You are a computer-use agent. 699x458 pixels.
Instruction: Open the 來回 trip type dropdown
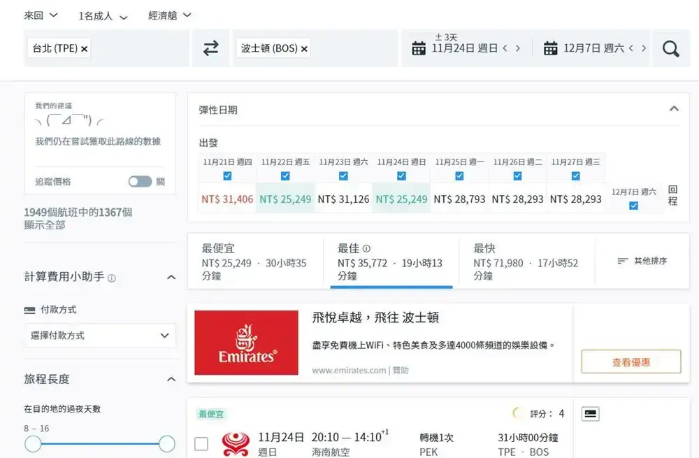click(41, 15)
